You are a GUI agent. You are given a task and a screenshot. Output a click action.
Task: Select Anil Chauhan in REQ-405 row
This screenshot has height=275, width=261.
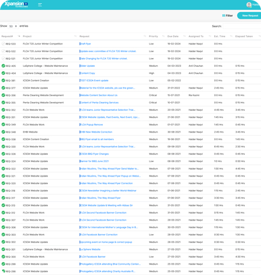pos(196,66)
